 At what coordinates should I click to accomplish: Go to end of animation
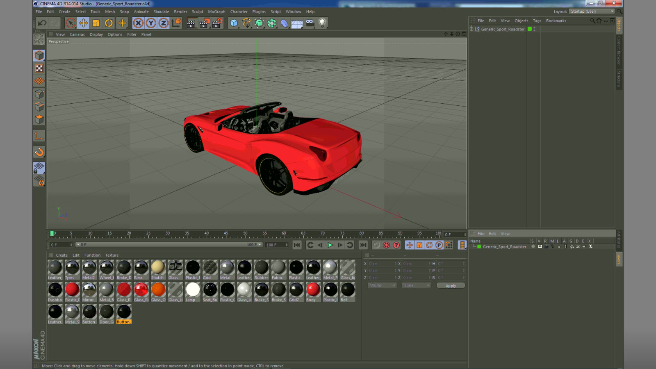point(363,245)
